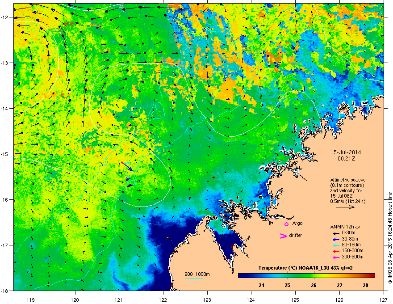Image resolution: width=393 pixels, height=304 pixels.
Task: Click the temperature color bar
Action: pyautogui.click(x=306, y=276)
